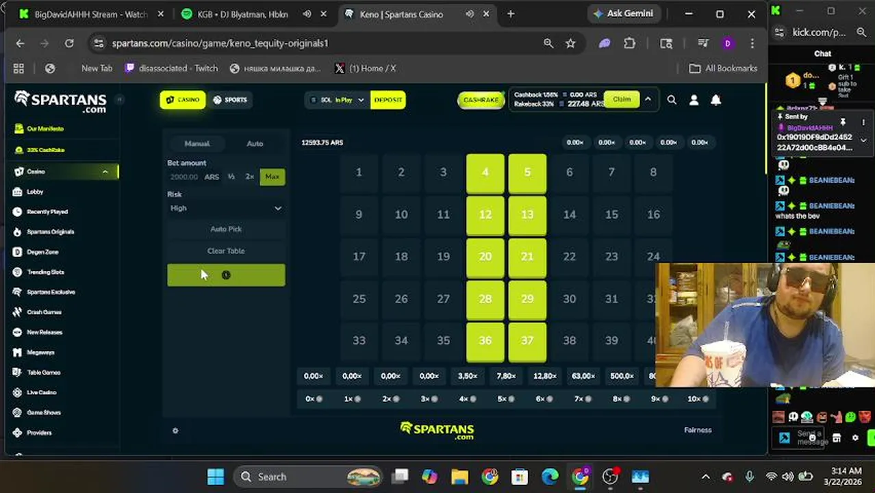
Task: Open the media control icon in toolbar
Action: pyautogui.click(x=703, y=43)
